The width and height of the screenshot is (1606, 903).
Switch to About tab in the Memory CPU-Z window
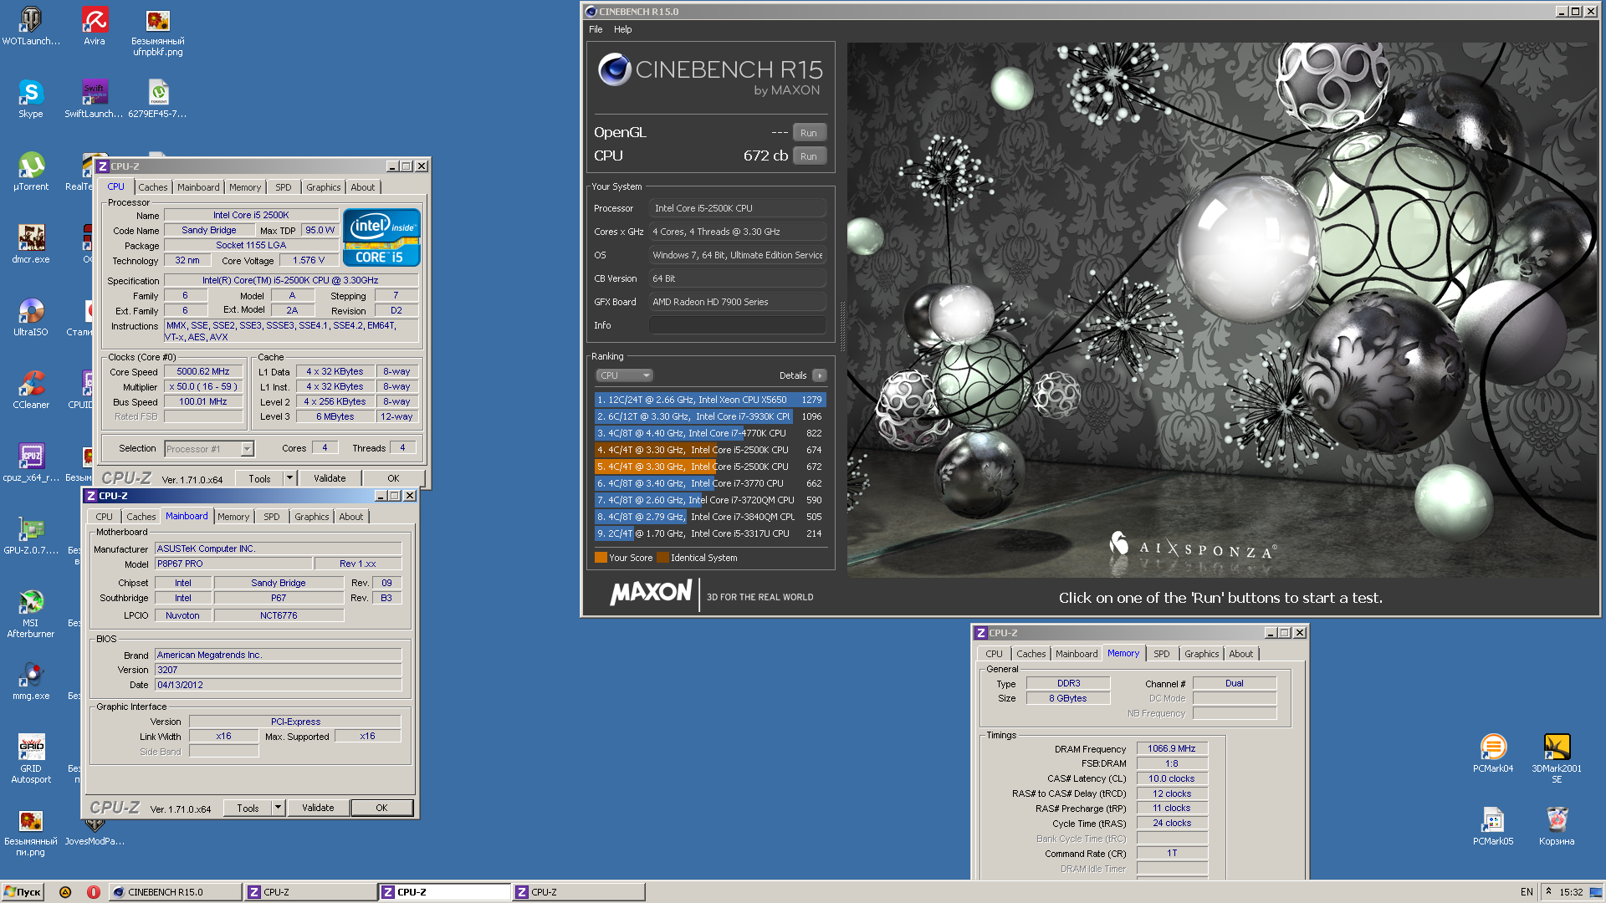pos(1241,654)
